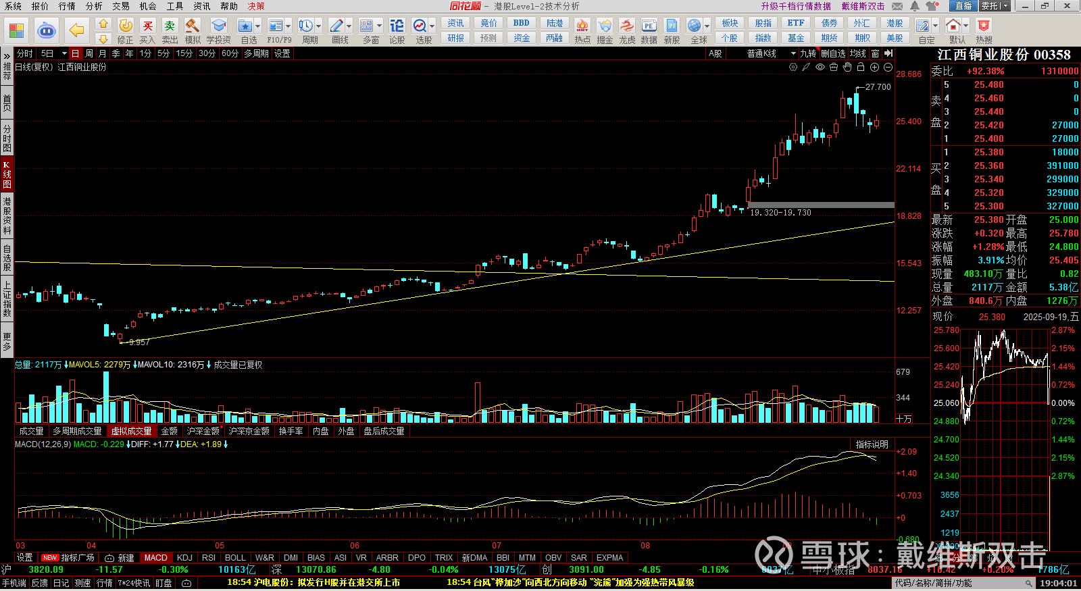The image size is (1081, 591).
Task: Toggle chart eye visibility icon
Action: pyautogui.click(x=820, y=67)
